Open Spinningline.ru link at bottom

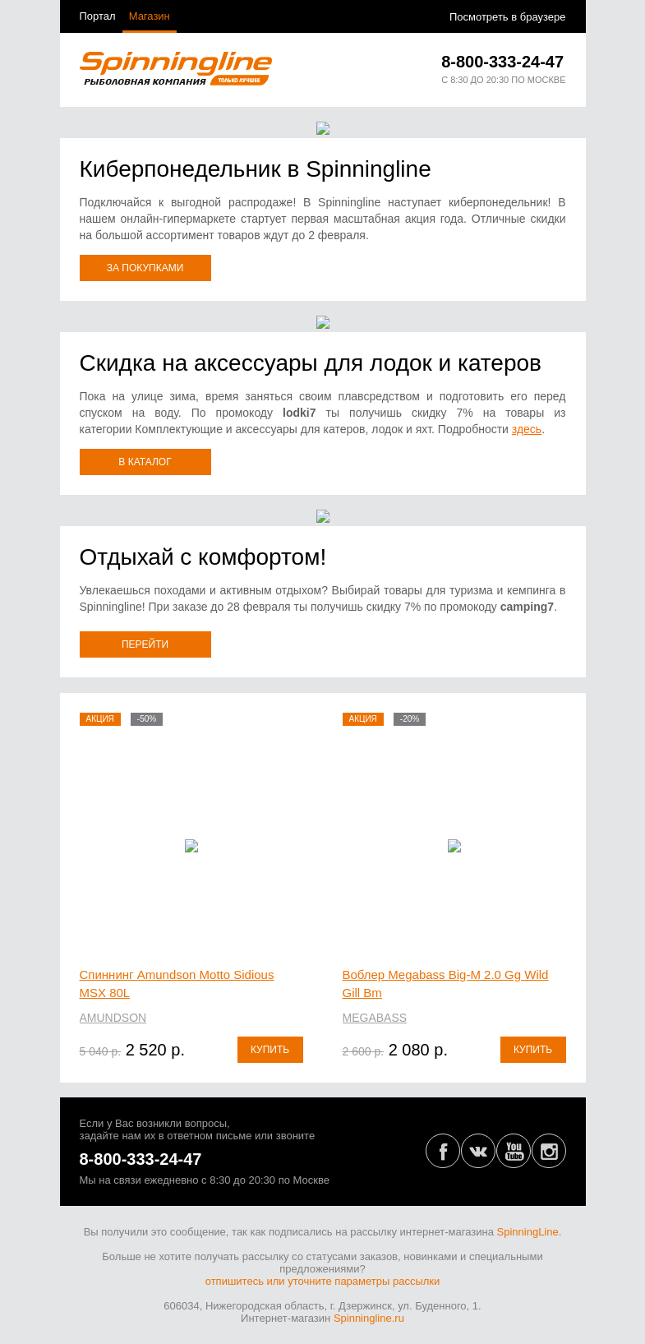click(369, 1319)
